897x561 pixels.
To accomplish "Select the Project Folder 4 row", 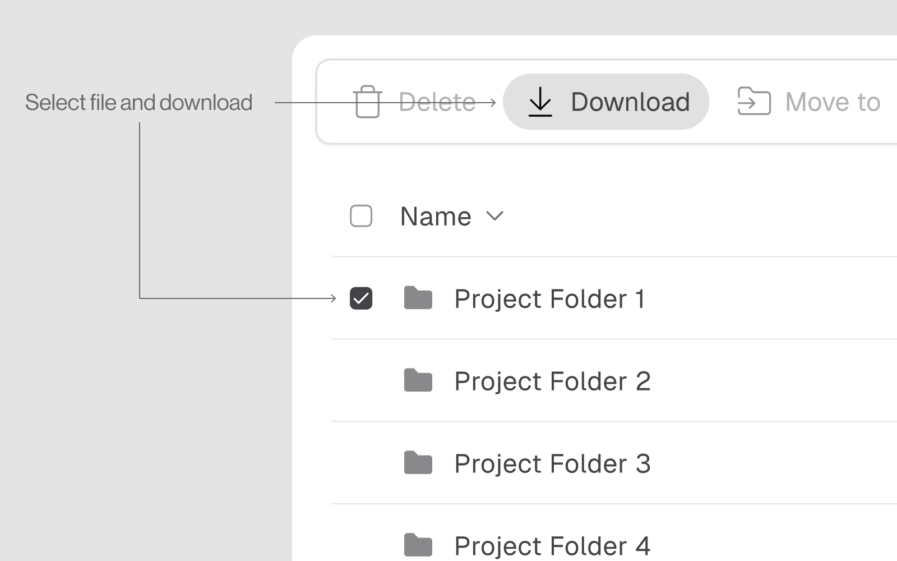I will tap(552, 546).
